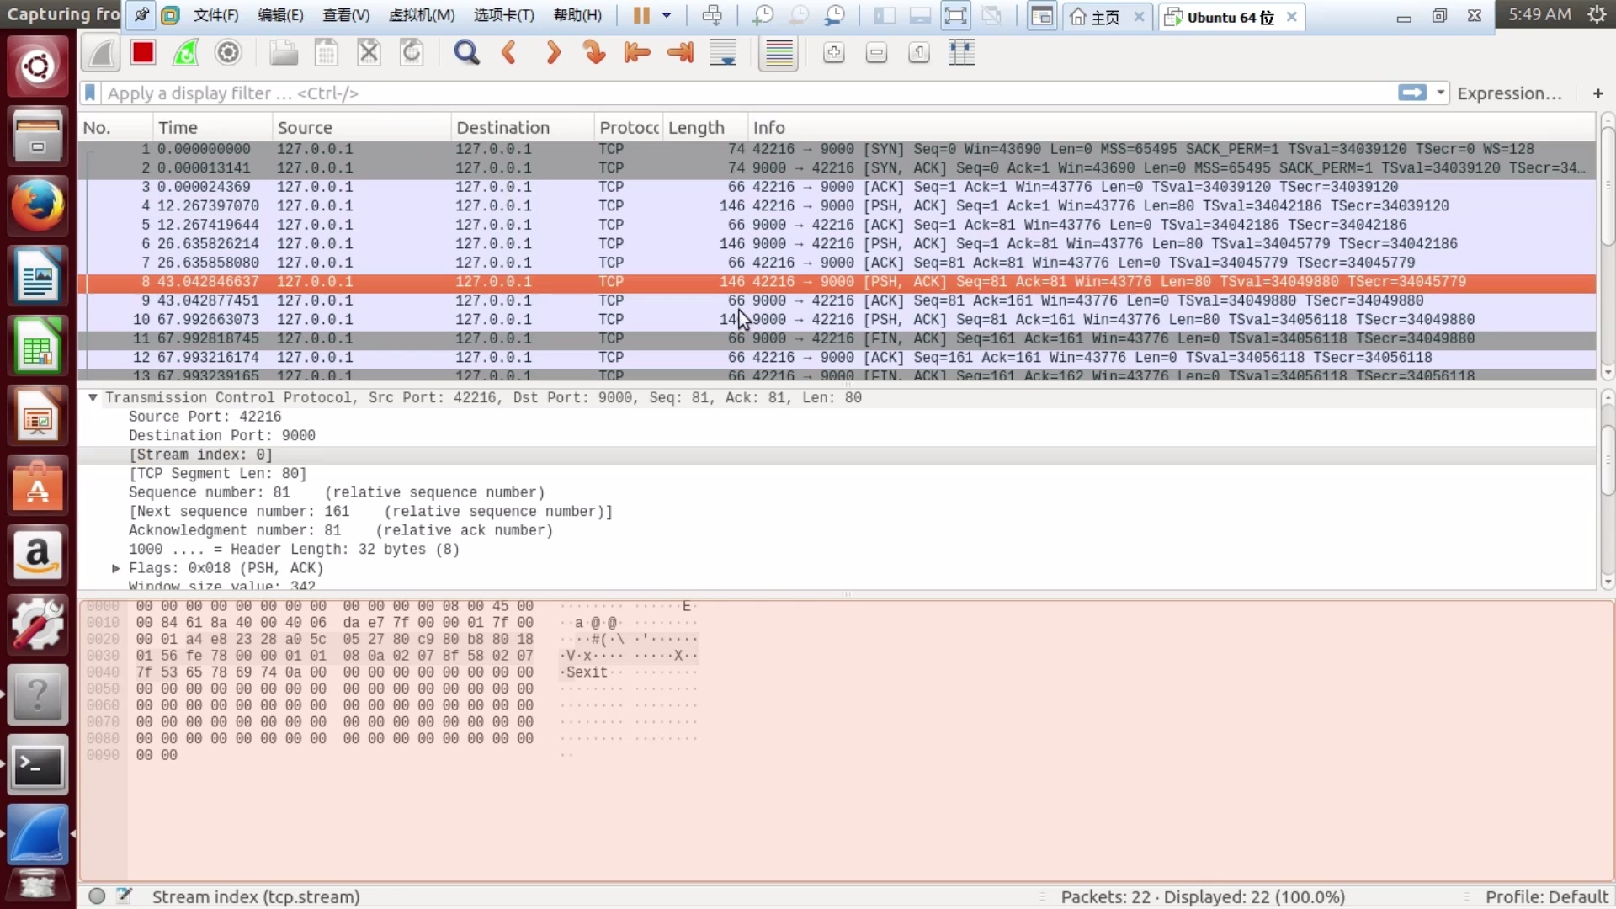Go to specified packet curved arrow
The height and width of the screenshot is (909, 1616).
594,53
